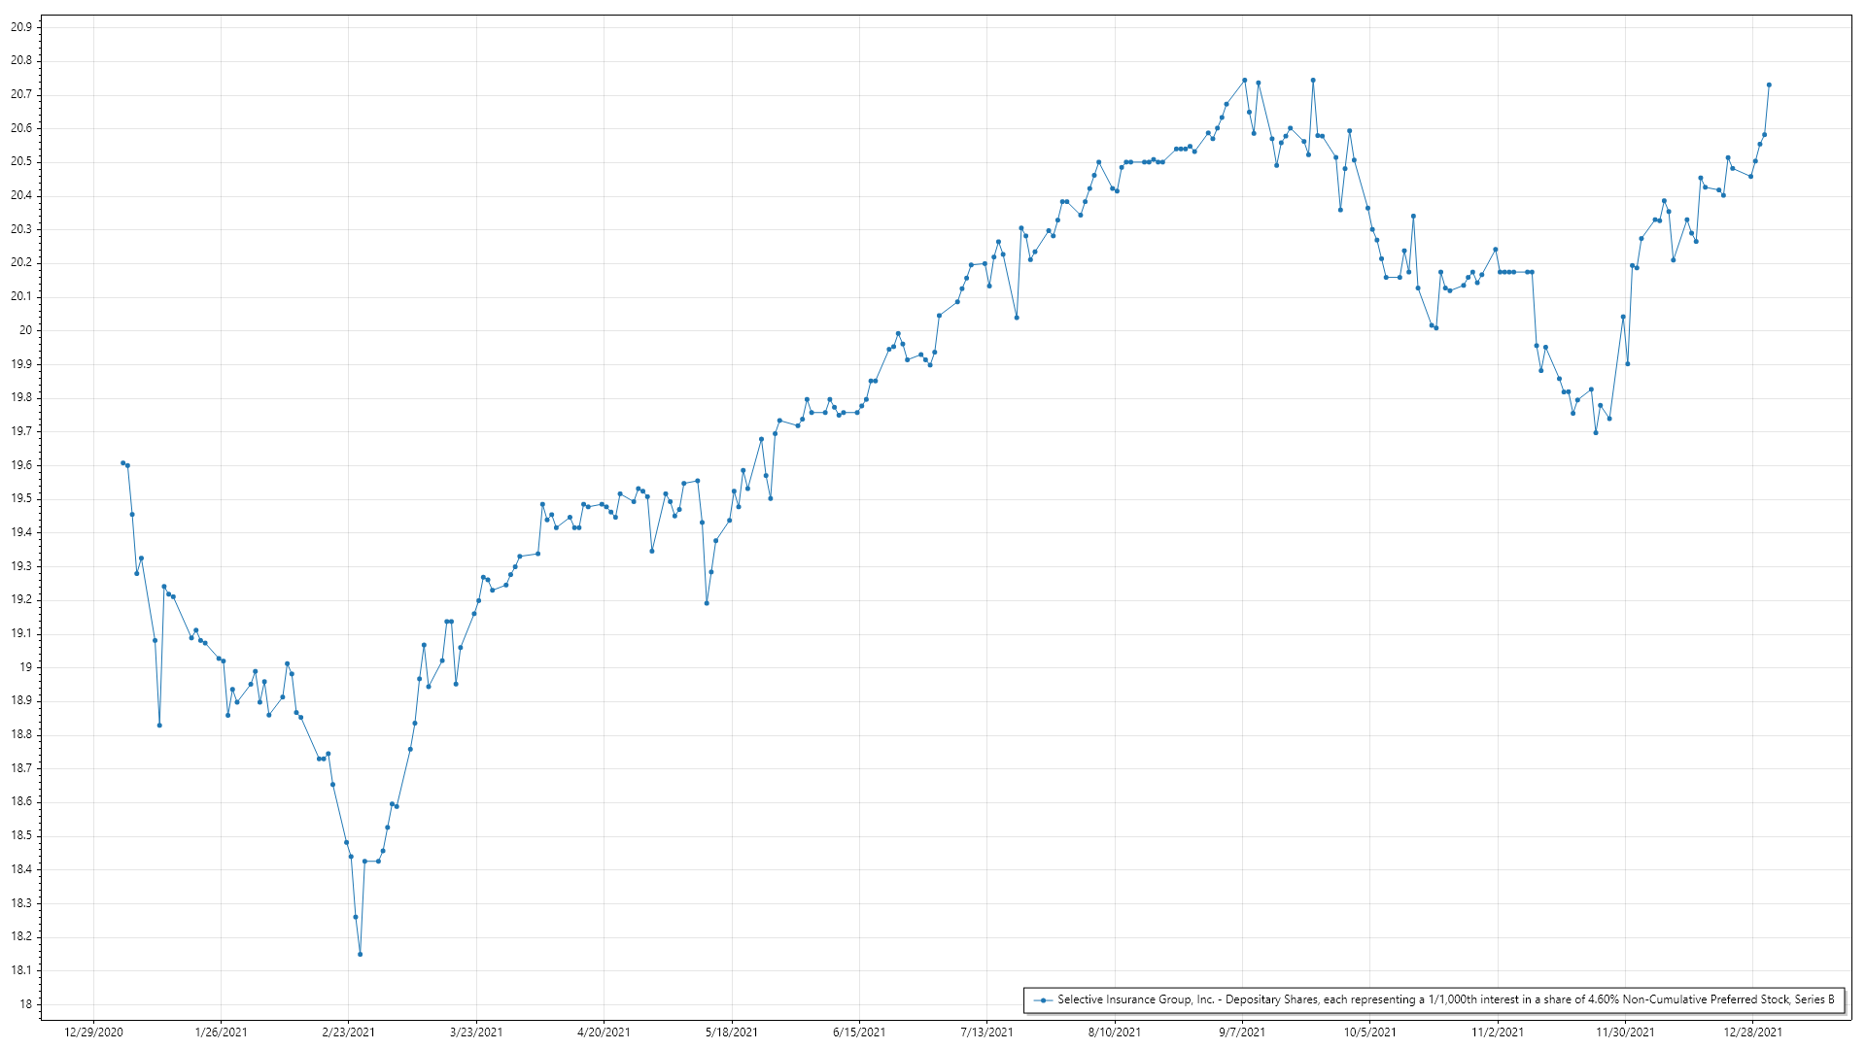Click the November low point near 19.7
This screenshot has height=1049, width=1866.
coord(1596,432)
